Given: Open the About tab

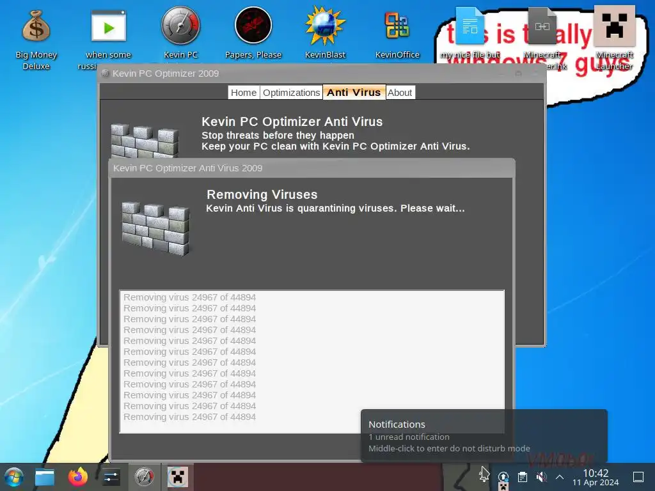Looking at the screenshot, I should 400,93.
